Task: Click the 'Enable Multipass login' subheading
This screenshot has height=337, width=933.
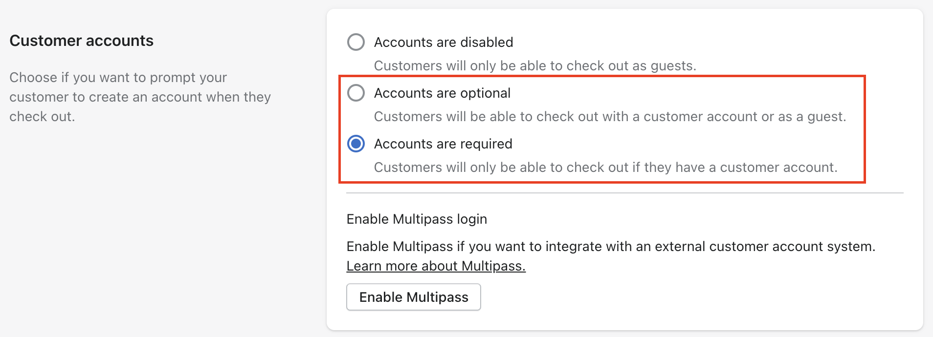Action: pyautogui.click(x=417, y=219)
